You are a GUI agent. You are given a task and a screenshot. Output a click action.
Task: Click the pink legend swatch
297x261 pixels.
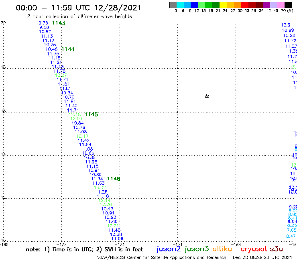pos(281,5)
